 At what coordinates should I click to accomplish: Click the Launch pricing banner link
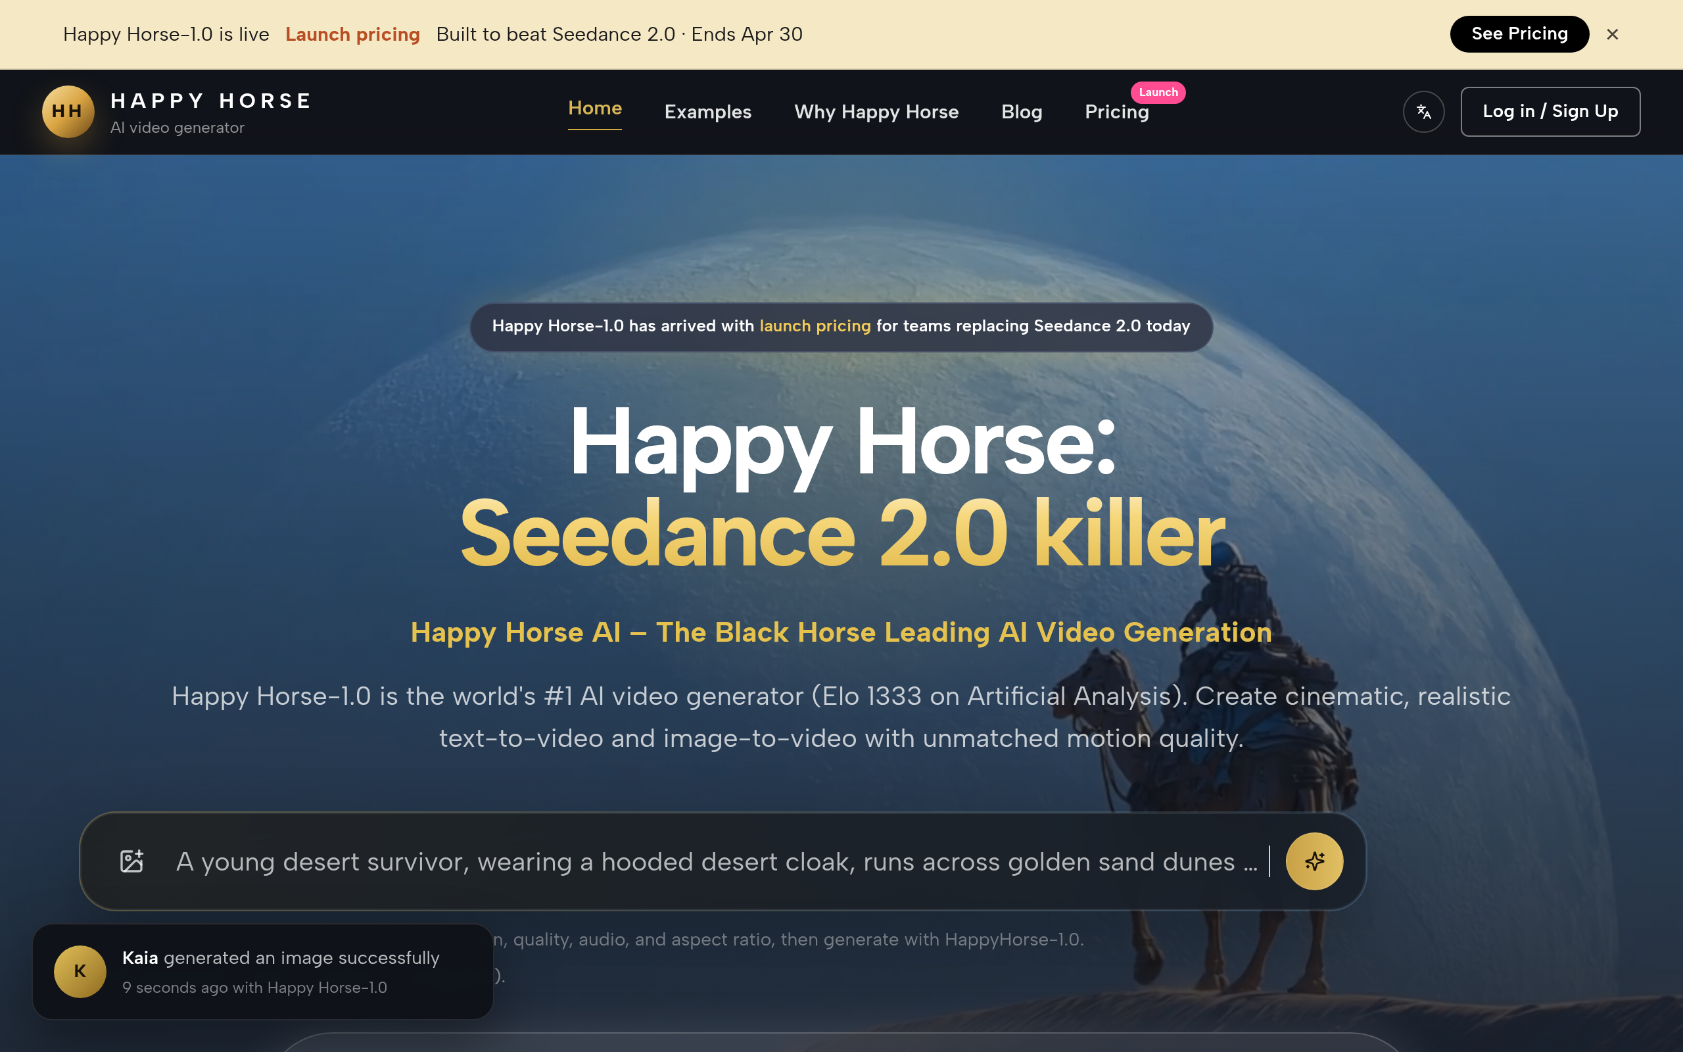tap(352, 34)
